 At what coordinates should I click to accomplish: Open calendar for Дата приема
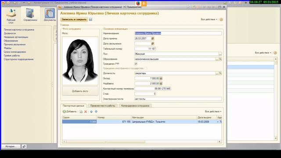point(152,38)
